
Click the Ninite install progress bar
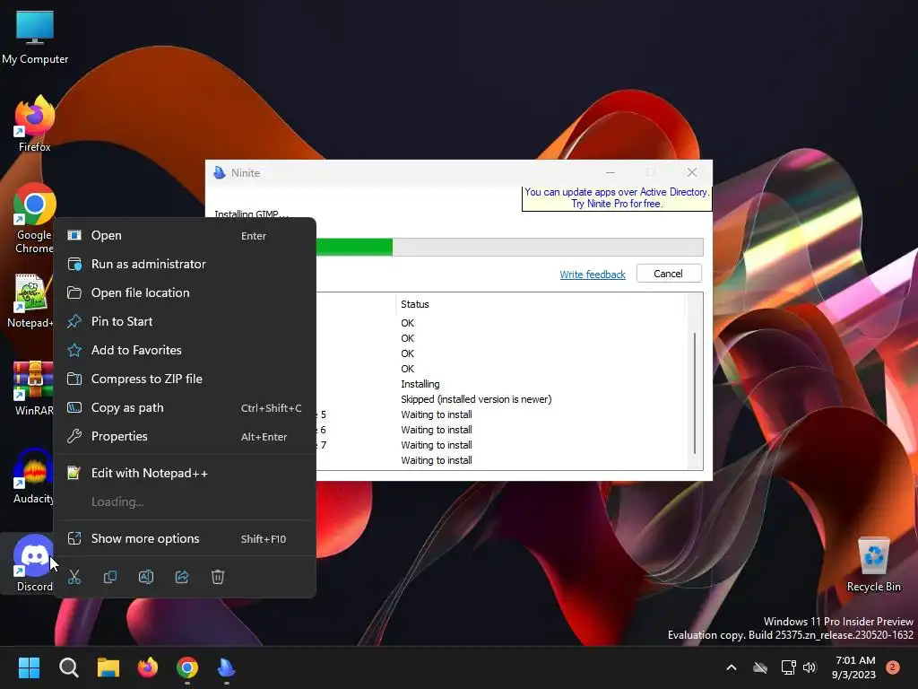click(x=509, y=248)
